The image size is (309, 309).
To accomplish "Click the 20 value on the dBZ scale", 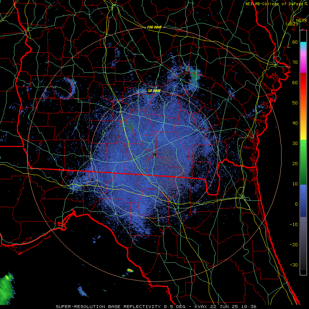I will 295,164.
